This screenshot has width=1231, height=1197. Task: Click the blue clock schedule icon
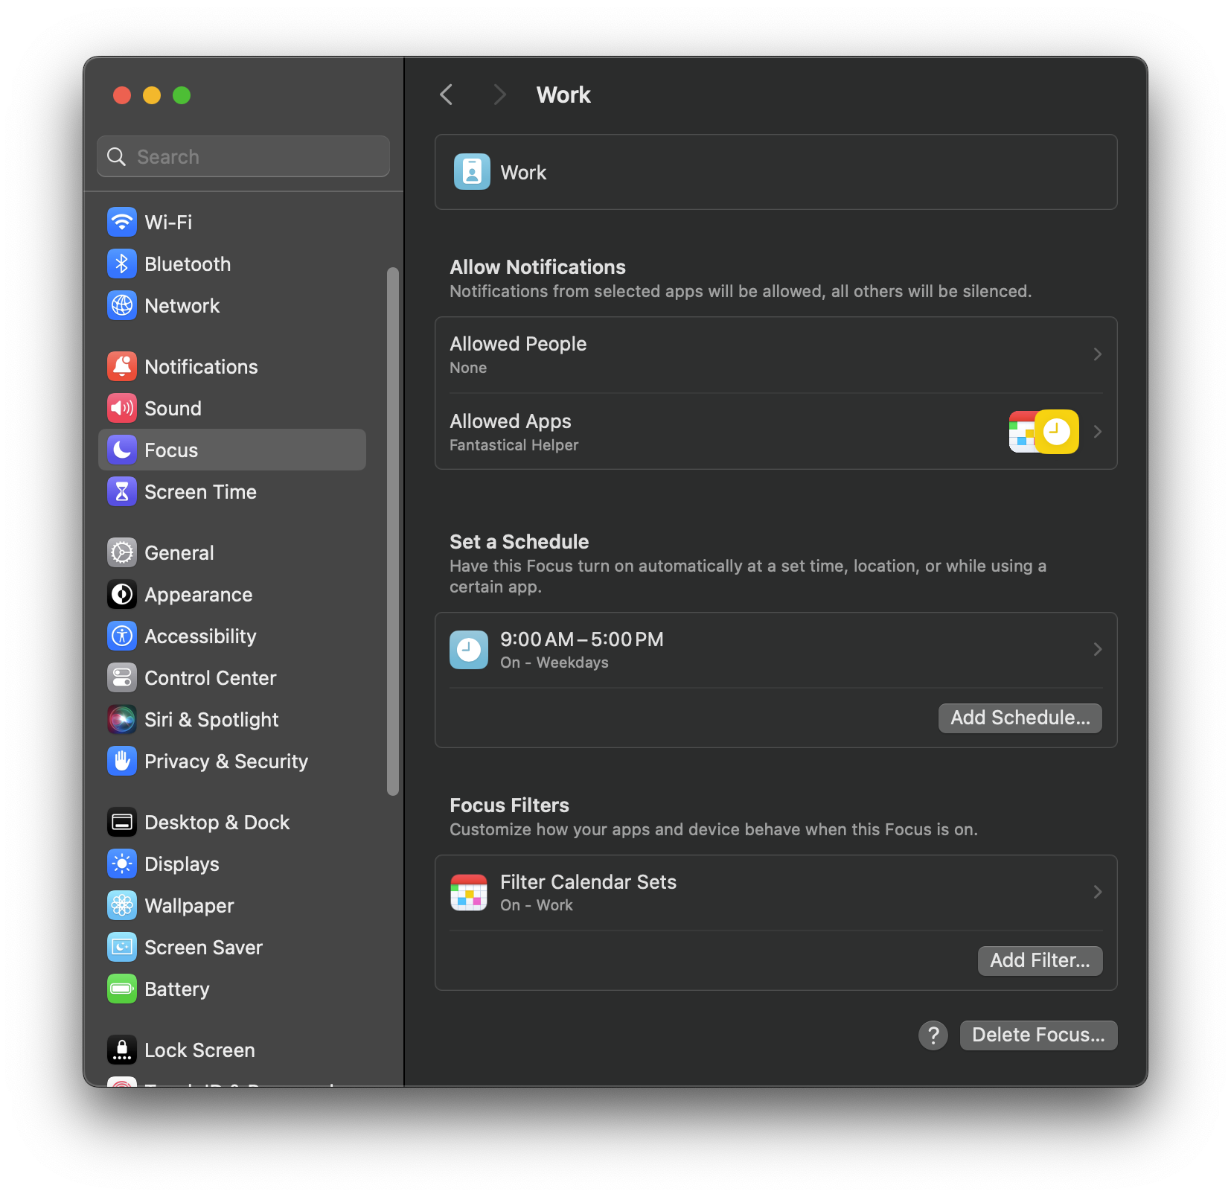point(469,650)
